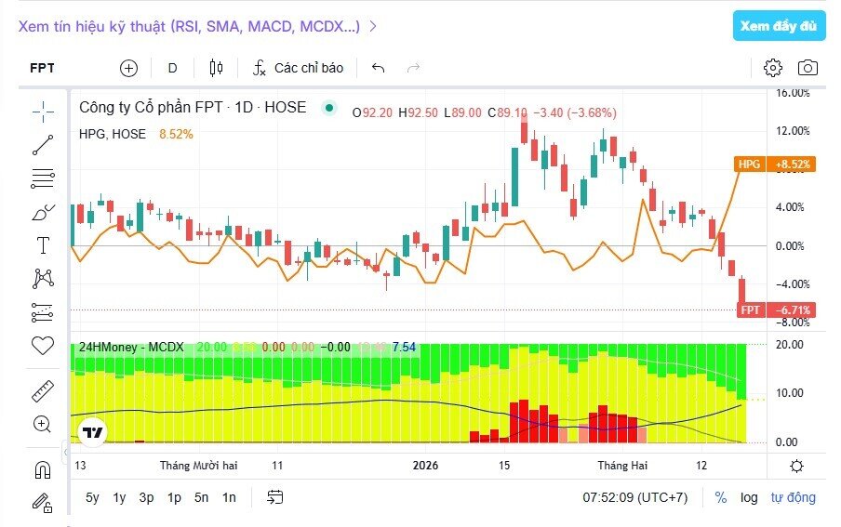Open Xem tín hiệu kỹ thuật link
This screenshot has width=841, height=527.
[197, 26]
